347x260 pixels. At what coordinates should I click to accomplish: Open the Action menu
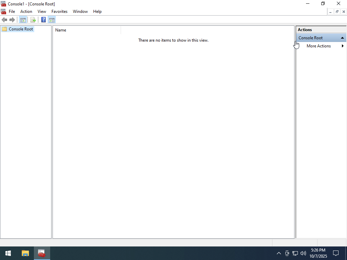(x=26, y=12)
